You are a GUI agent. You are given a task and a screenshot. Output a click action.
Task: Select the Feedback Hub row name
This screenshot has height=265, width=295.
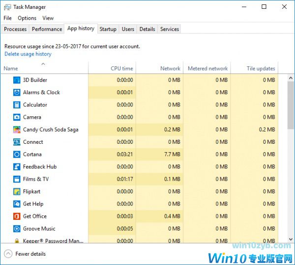pos(40,167)
